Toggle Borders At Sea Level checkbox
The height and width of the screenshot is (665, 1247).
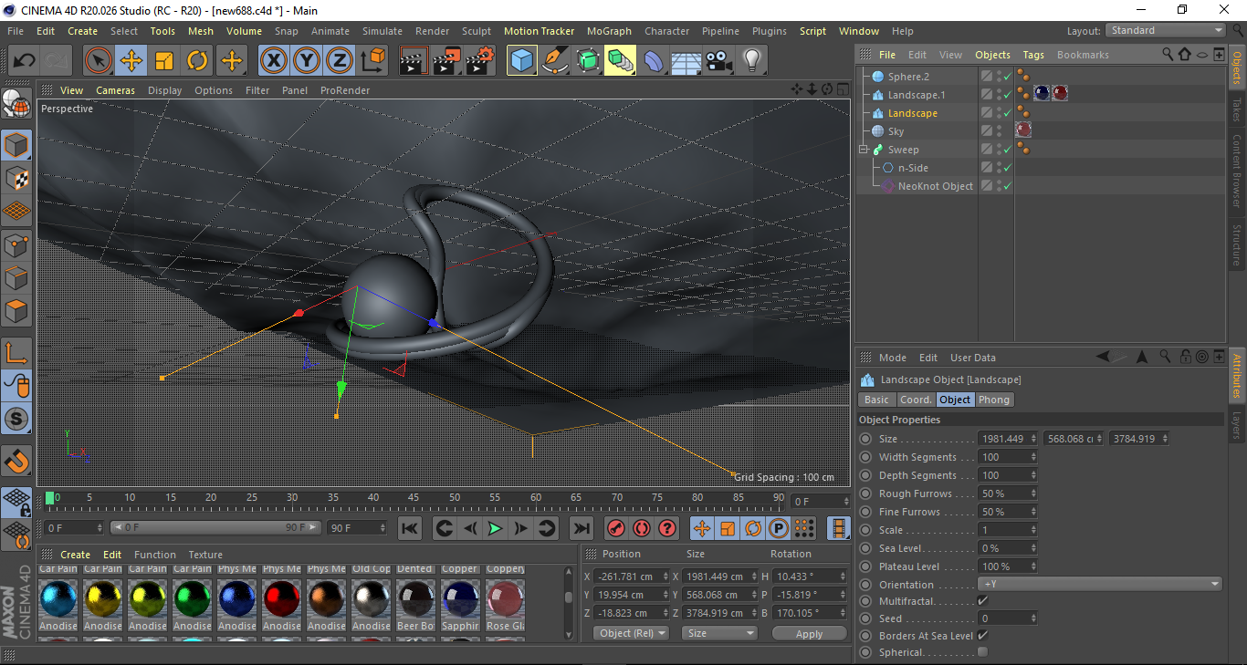tap(982, 636)
